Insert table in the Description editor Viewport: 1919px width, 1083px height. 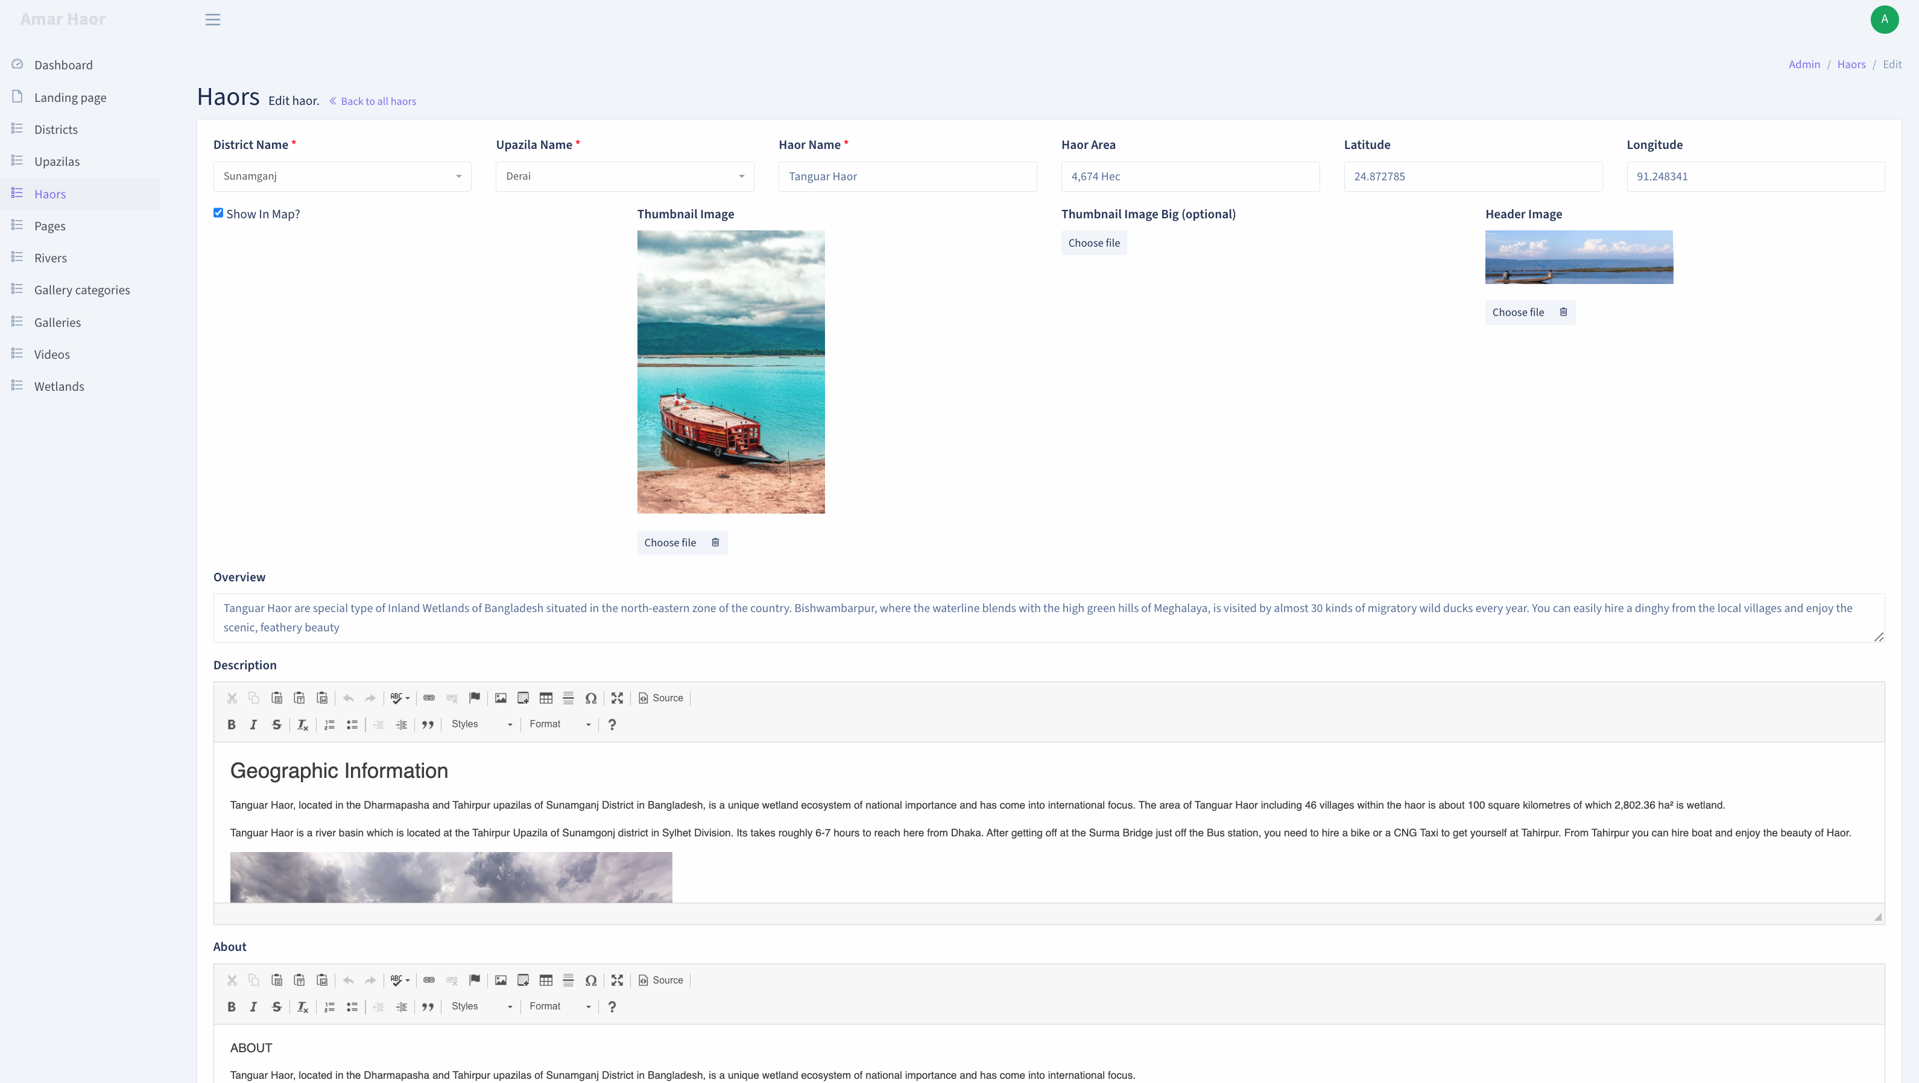coord(546,698)
